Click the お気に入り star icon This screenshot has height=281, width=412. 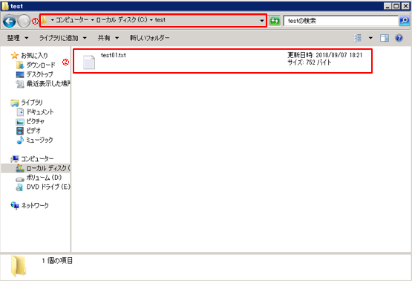[14, 55]
